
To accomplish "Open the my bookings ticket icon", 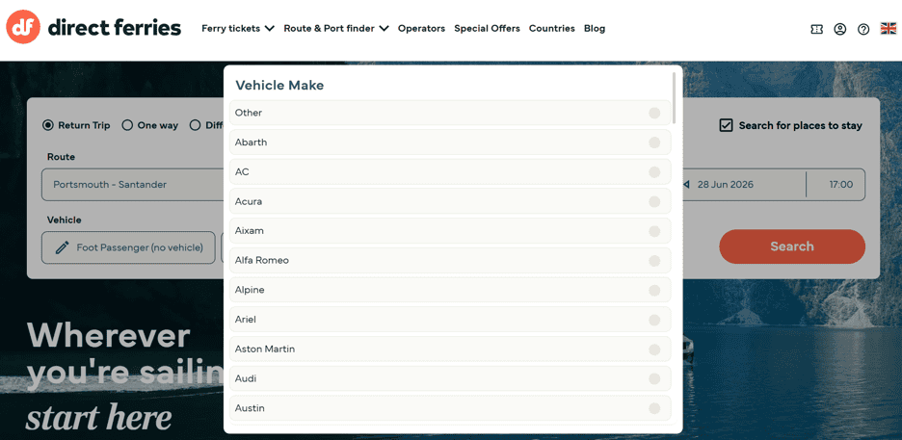I will (x=816, y=29).
